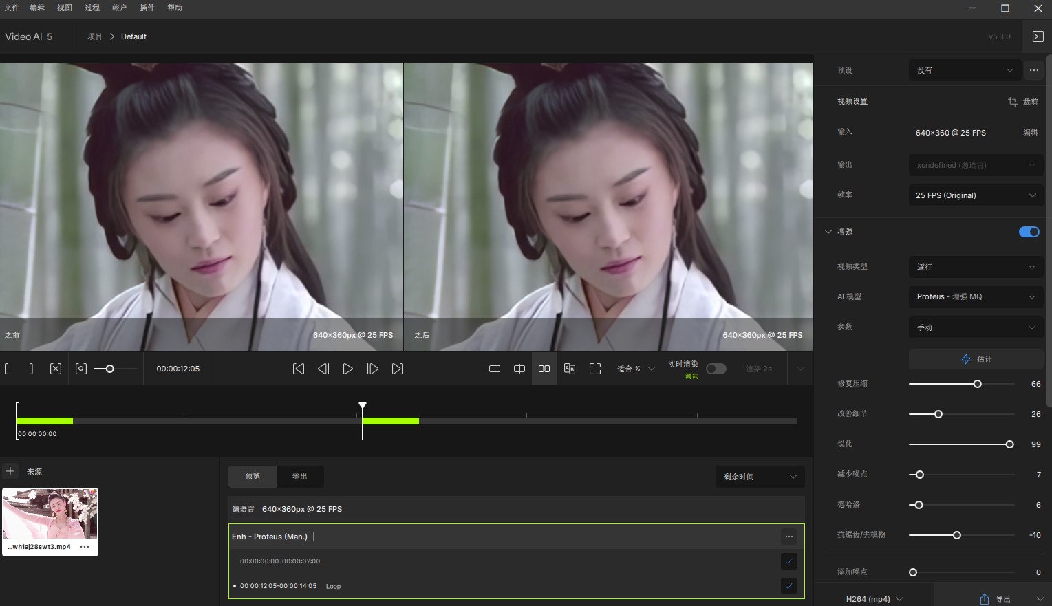Screen dimensions: 1052x606
Task: Switch to the Preview (预览) tab
Action: click(253, 476)
